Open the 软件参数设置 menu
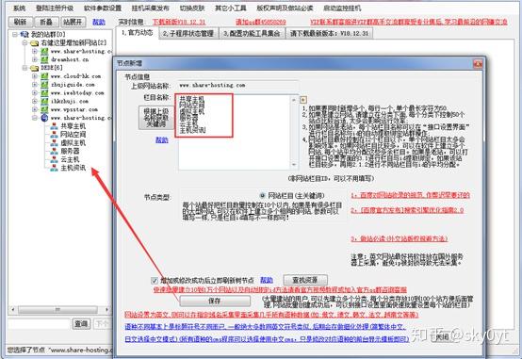 tap(103, 8)
